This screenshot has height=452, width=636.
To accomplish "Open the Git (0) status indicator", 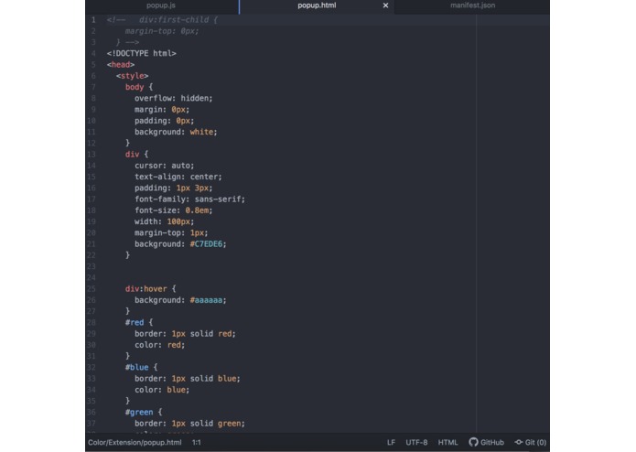I will pyautogui.click(x=531, y=442).
